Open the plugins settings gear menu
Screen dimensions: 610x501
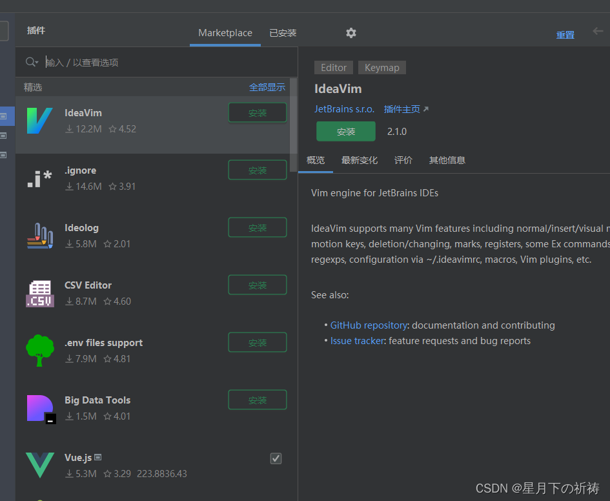(351, 33)
